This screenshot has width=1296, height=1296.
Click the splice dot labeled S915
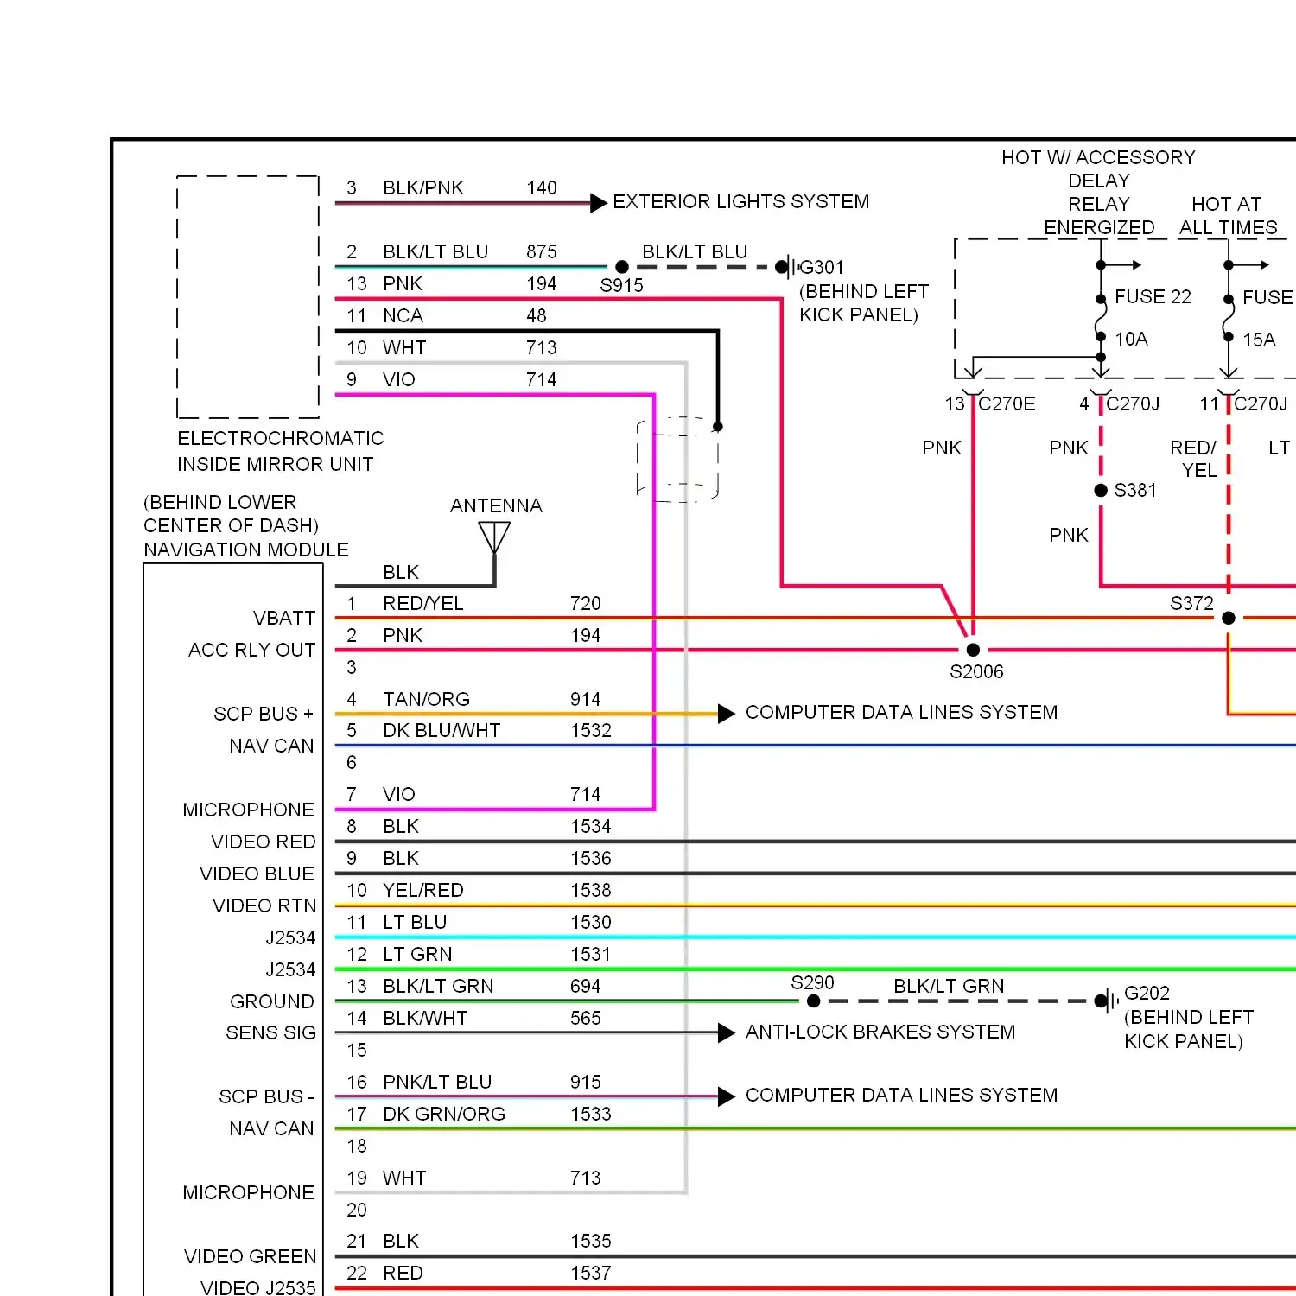622,267
